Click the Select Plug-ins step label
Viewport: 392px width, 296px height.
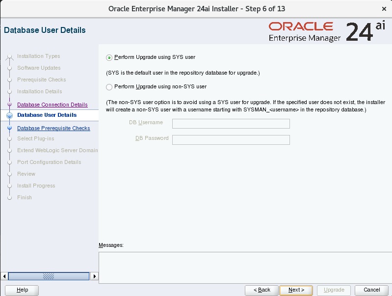(35, 138)
